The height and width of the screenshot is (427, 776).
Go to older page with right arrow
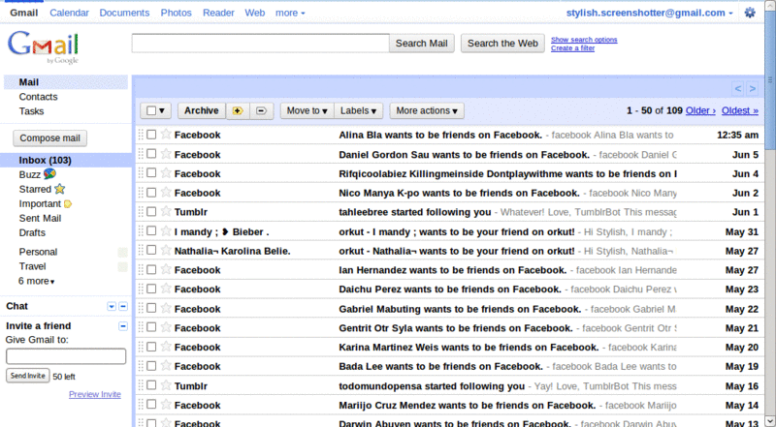(x=753, y=88)
